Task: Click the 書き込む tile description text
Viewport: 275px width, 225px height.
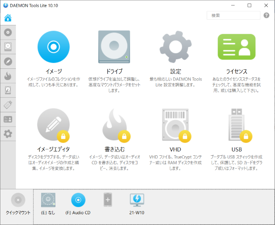Action: [115, 163]
